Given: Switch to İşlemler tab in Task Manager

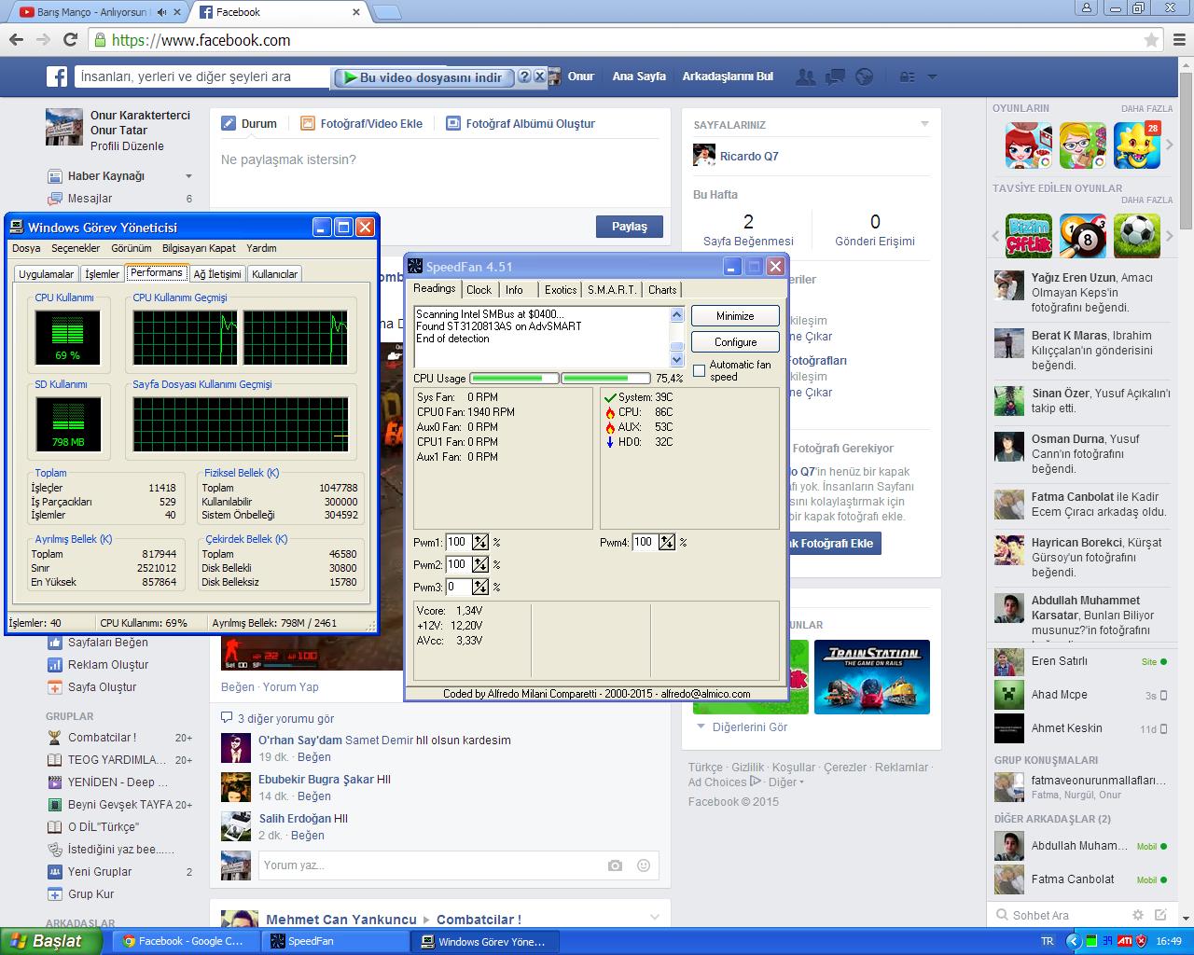Looking at the screenshot, I should coord(103,274).
